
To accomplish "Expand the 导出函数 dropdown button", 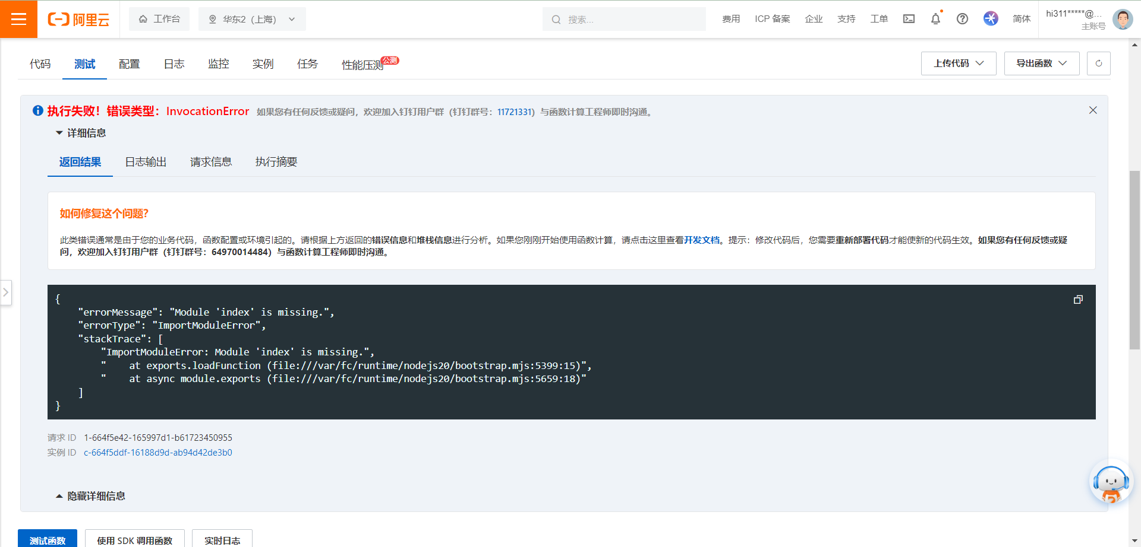I will point(1042,63).
